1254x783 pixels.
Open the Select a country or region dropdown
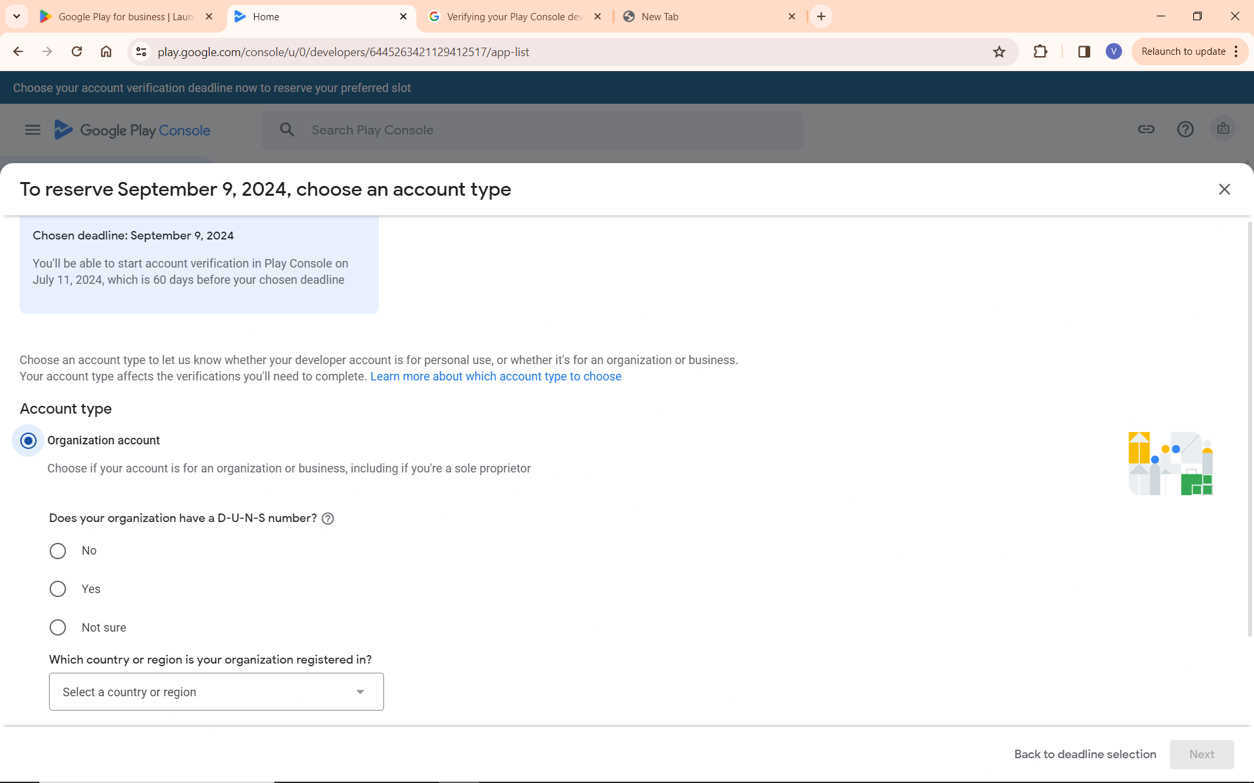(216, 692)
